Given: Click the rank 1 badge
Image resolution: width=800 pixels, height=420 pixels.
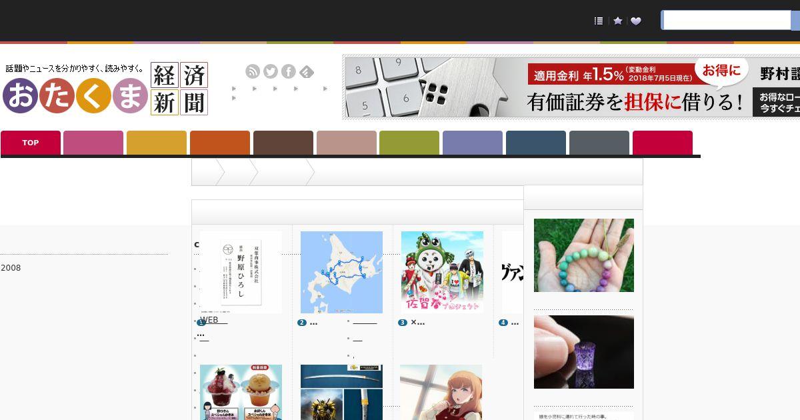Looking at the screenshot, I should pyautogui.click(x=201, y=323).
